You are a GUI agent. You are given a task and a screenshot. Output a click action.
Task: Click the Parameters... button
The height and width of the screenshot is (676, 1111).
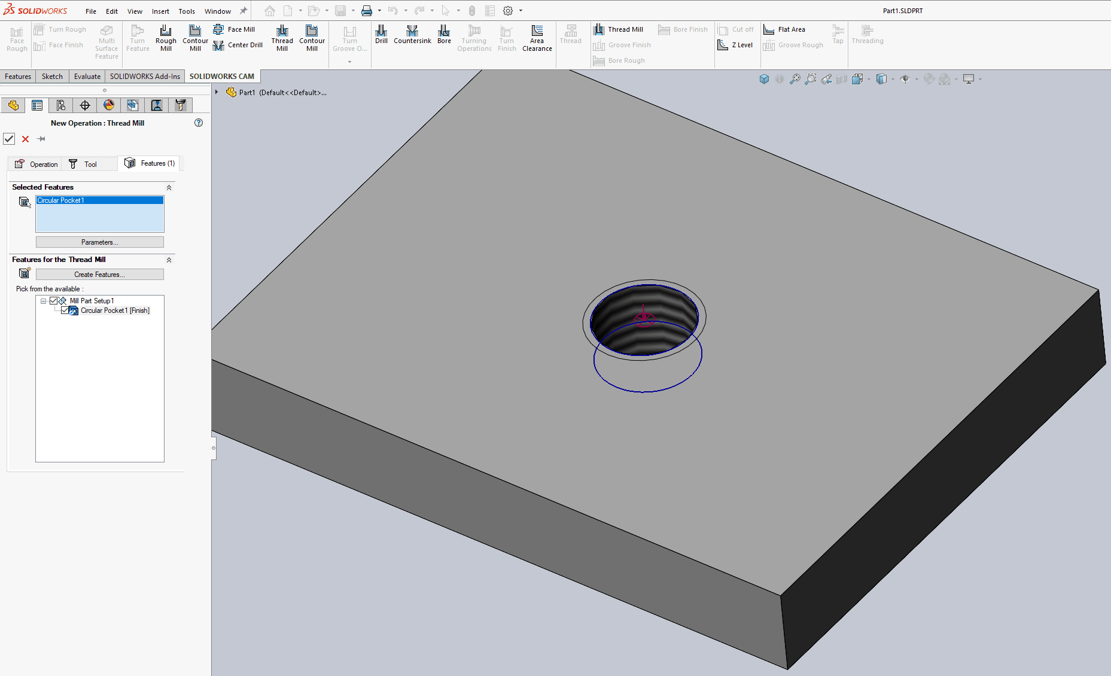click(x=99, y=242)
